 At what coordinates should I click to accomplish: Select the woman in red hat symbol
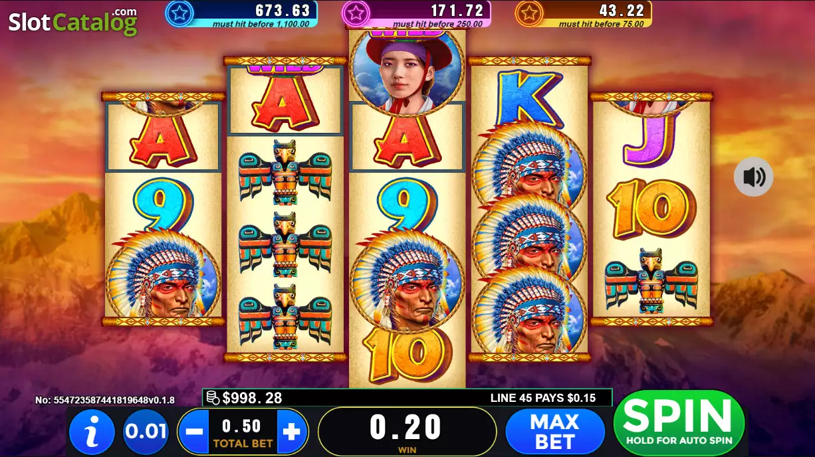[407, 70]
